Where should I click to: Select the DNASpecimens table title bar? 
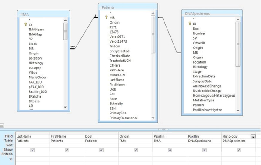(212, 13)
